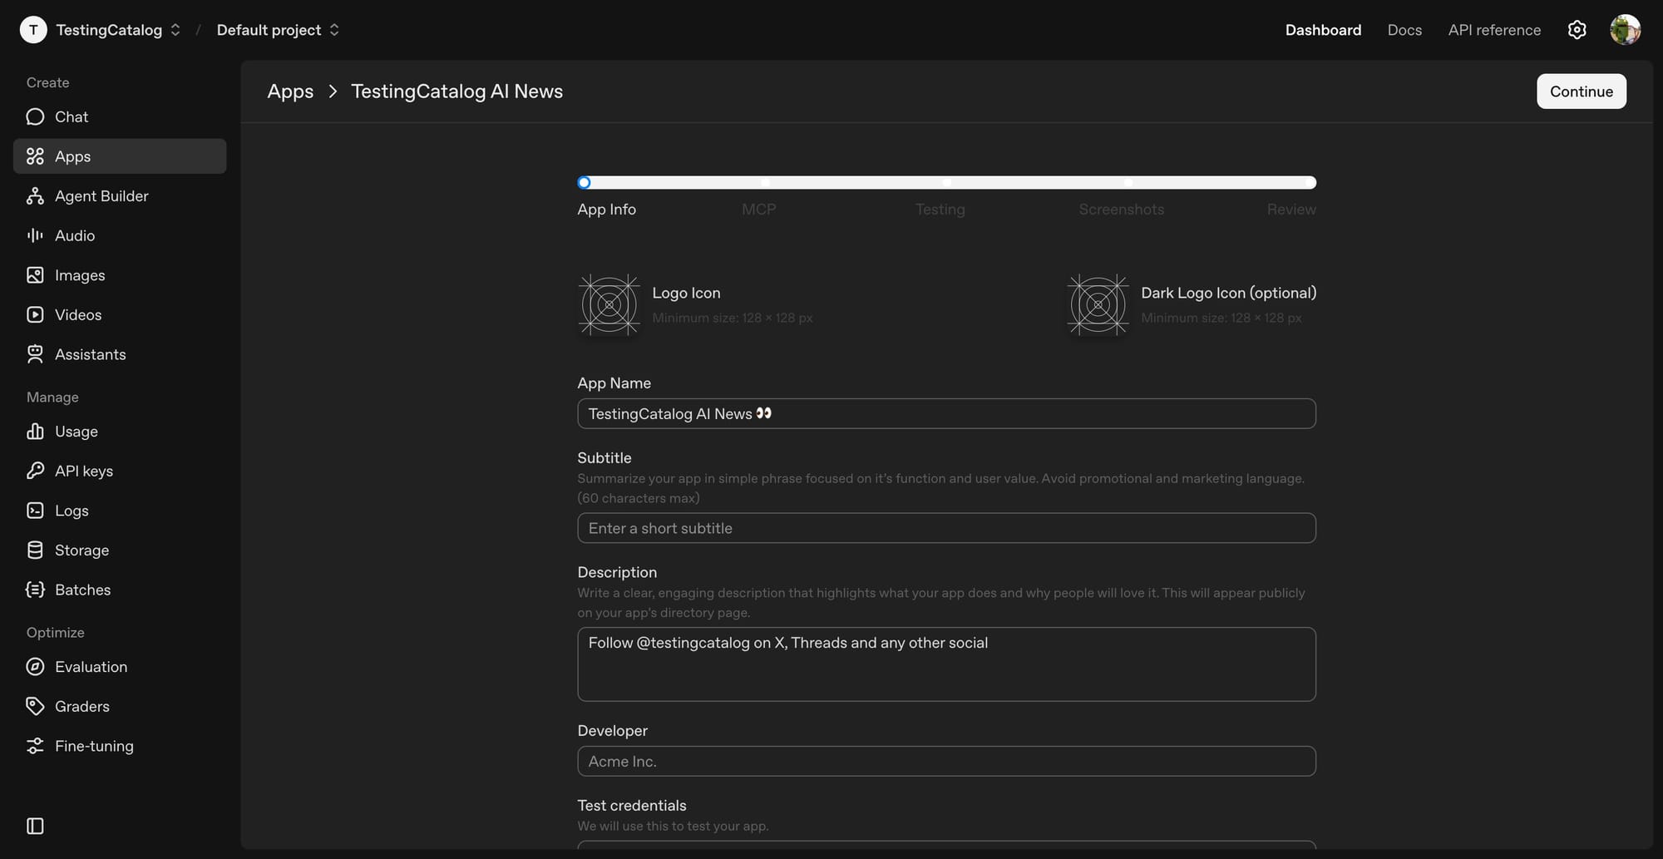The width and height of the screenshot is (1663, 859).
Task: Open the profile avatar menu
Action: pos(1625,29)
